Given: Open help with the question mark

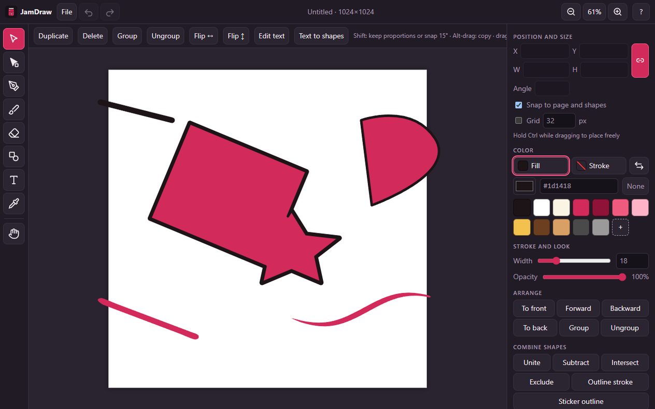Looking at the screenshot, I should 641,12.
